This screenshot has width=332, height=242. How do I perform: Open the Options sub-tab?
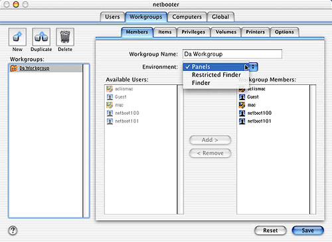point(284,32)
